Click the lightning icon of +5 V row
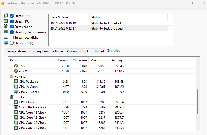This screenshot has height=135, width=207. (x=16, y=66)
